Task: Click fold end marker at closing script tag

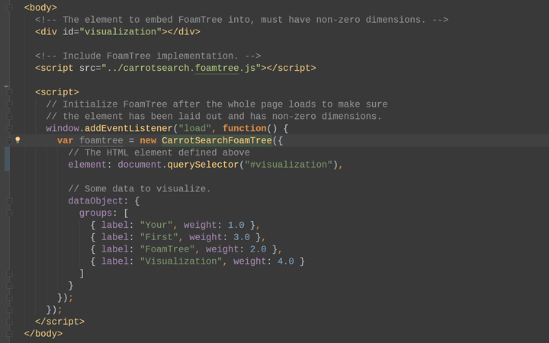Action: point(9,322)
